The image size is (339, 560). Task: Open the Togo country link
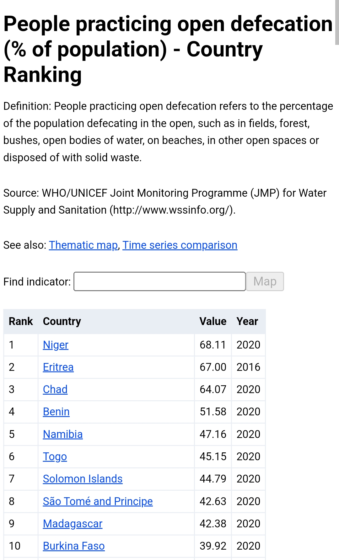click(55, 456)
